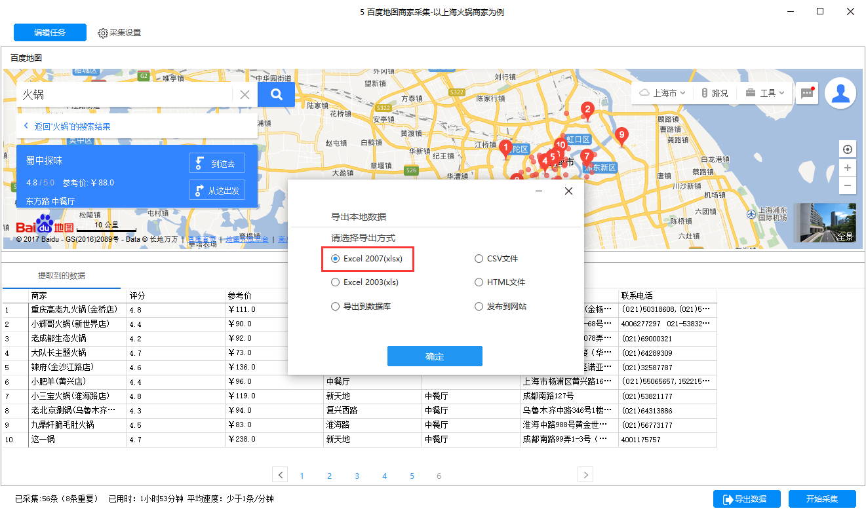
Task: Select 小辉哥火锅(新世界店) cell
Action: point(78,324)
